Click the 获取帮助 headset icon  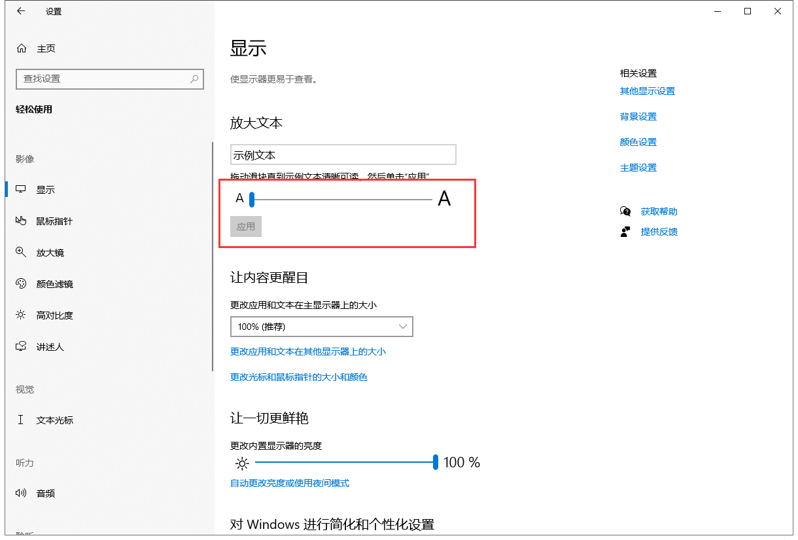625,211
